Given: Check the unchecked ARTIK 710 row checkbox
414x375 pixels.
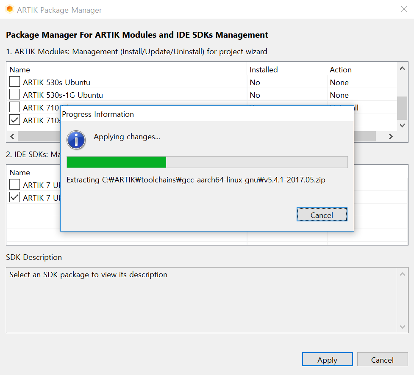Looking at the screenshot, I should (x=14, y=107).
